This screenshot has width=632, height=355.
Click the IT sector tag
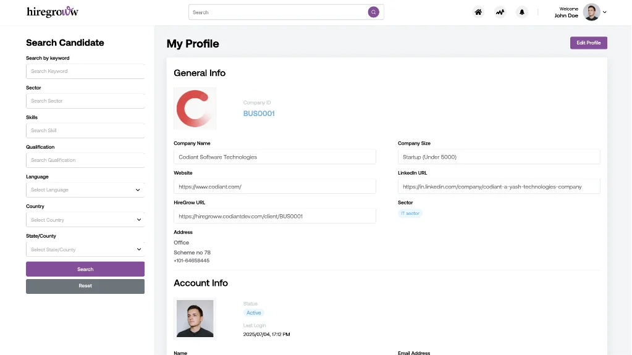[x=410, y=214]
